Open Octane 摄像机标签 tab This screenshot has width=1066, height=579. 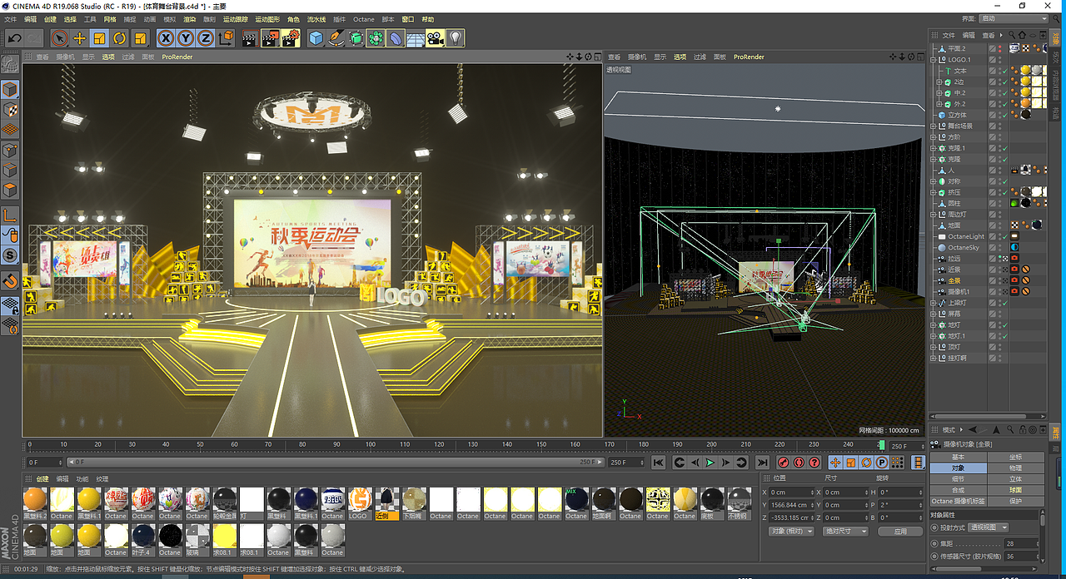958,502
